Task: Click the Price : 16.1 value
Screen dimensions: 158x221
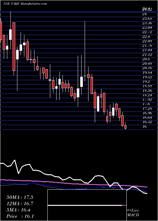Action: (20, 216)
